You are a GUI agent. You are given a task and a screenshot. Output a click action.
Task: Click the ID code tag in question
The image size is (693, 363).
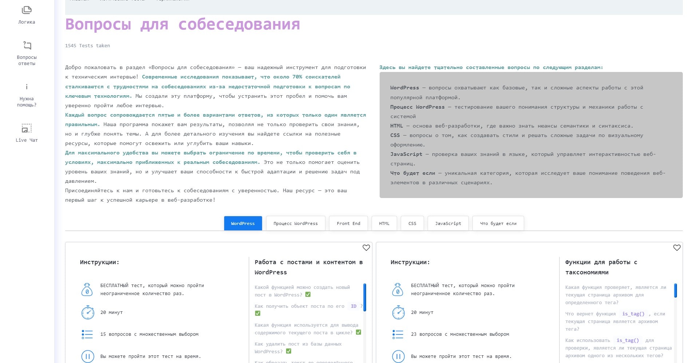353,306
